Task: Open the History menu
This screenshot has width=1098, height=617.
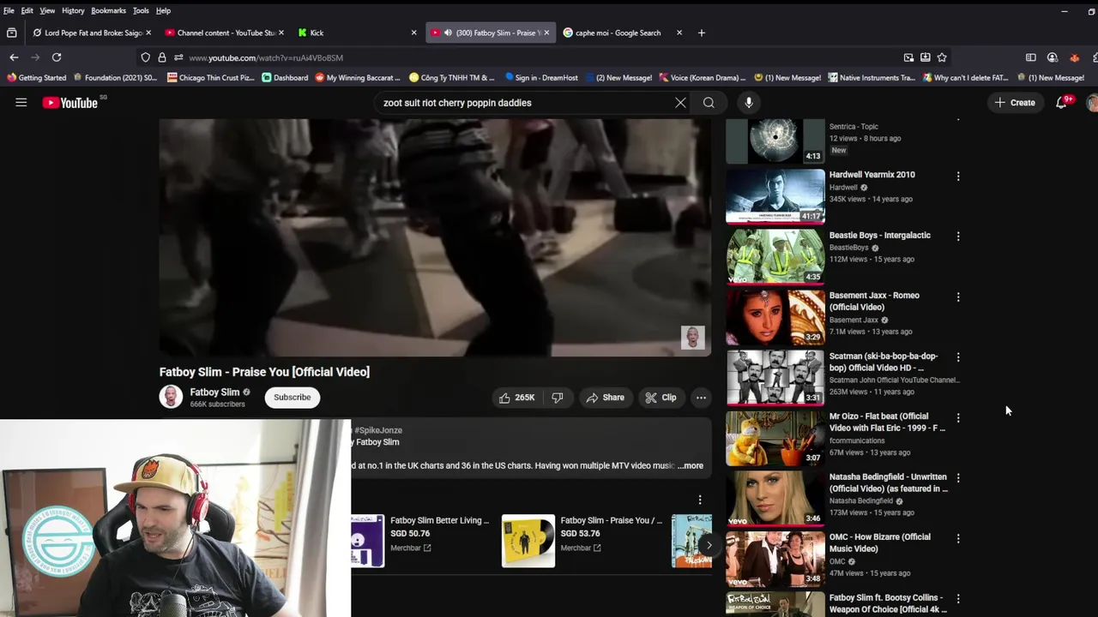Action: click(73, 10)
